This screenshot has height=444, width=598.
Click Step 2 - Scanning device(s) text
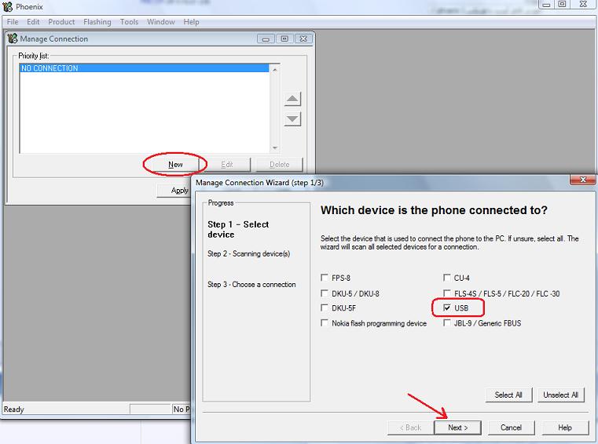(248, 253)
